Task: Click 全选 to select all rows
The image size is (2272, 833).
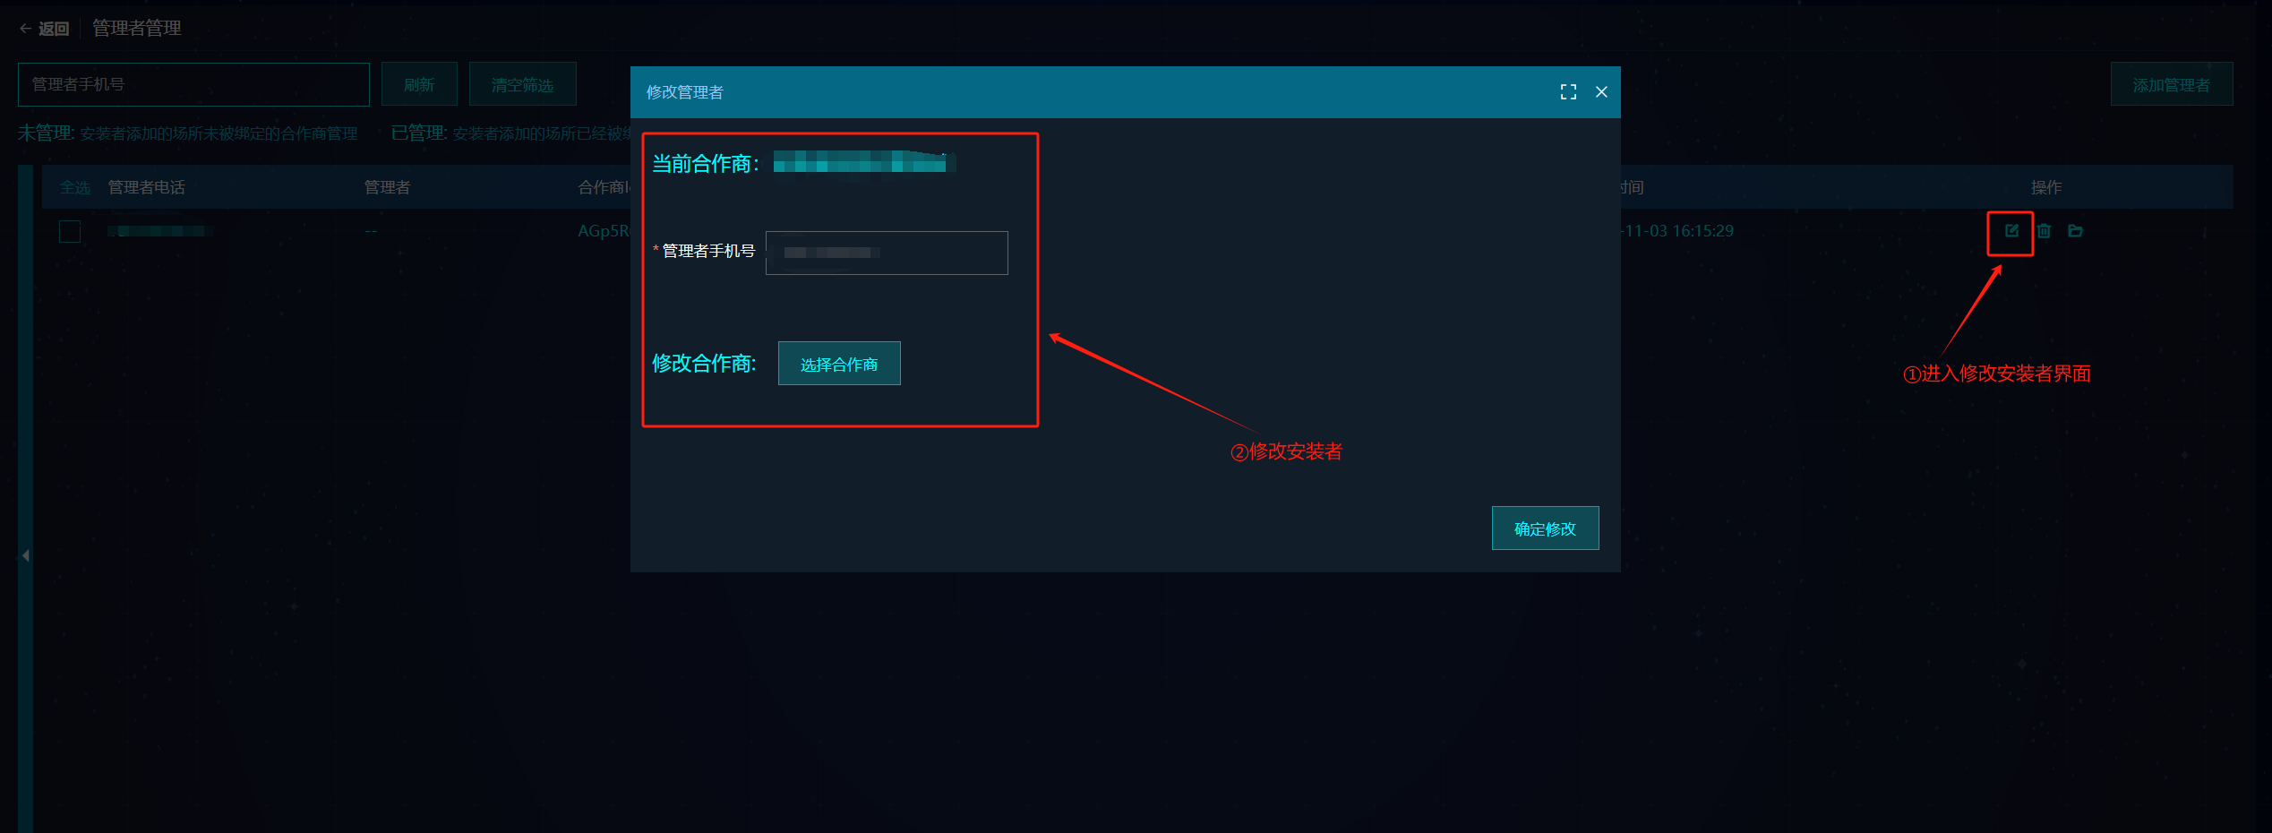Action: pyautogui.click(x=75, y=187)
